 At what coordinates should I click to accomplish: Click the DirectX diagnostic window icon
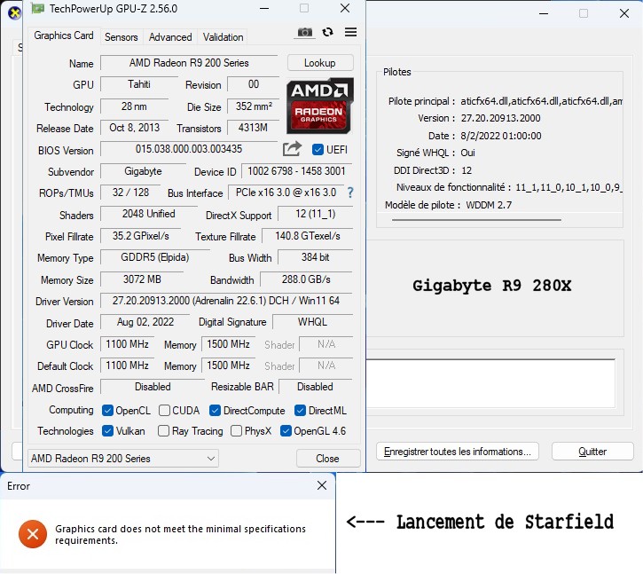coord(15,13)
